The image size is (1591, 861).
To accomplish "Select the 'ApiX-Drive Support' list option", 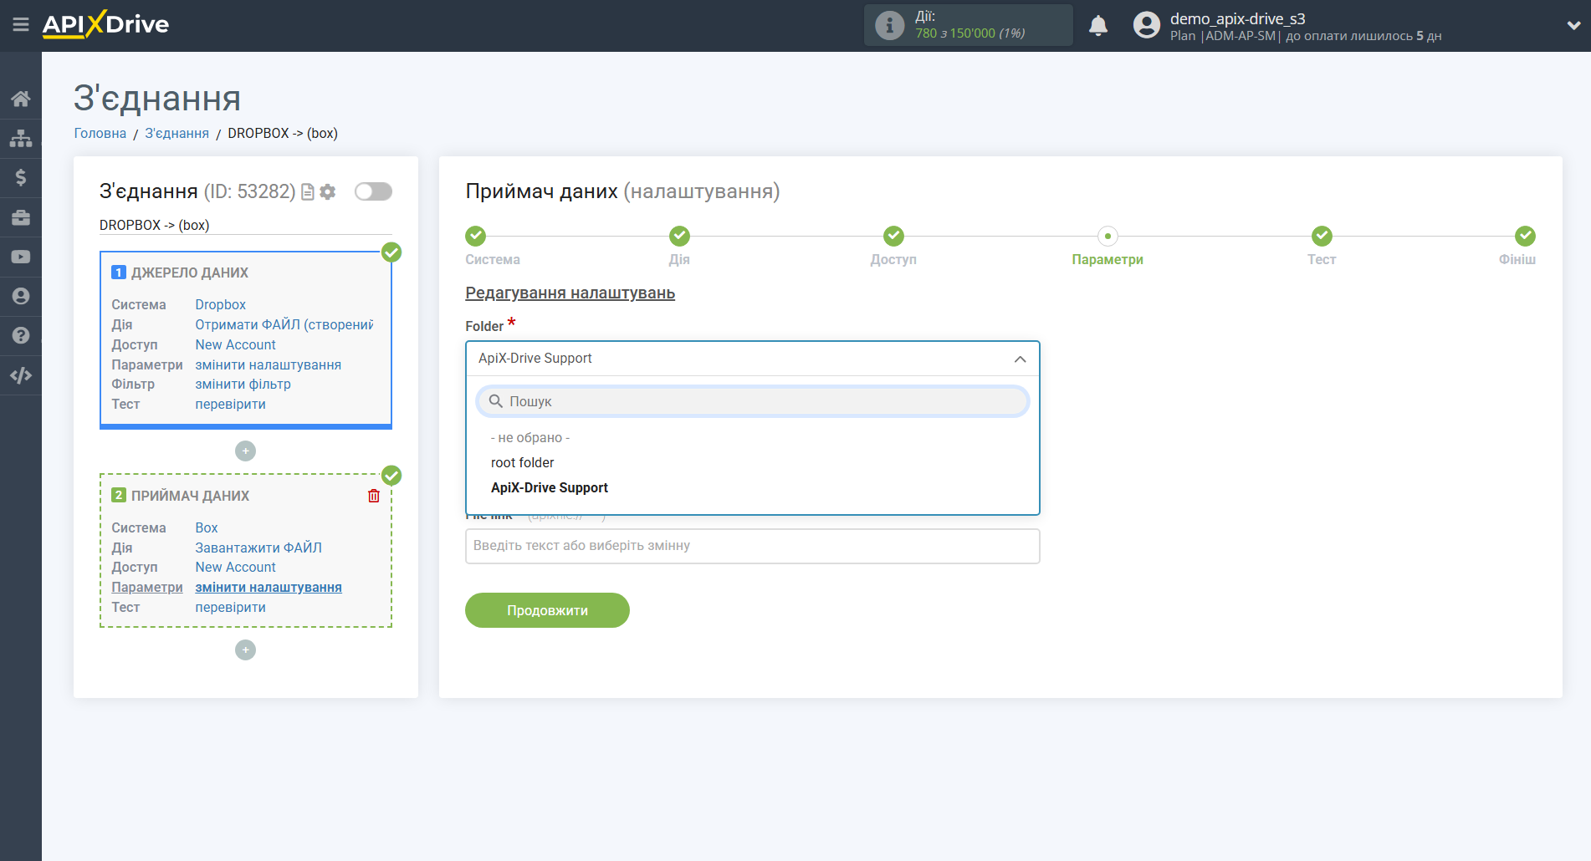I will coord(549,488).
